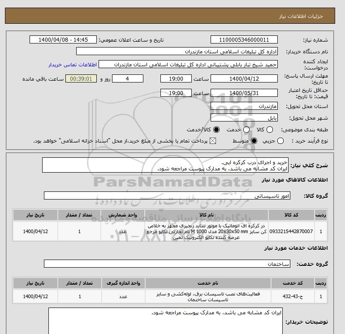345x334 pixels.
Task: Click the response deadline date 1400/04/12 field
Action: pyautogui.click(x=244, y=78)
